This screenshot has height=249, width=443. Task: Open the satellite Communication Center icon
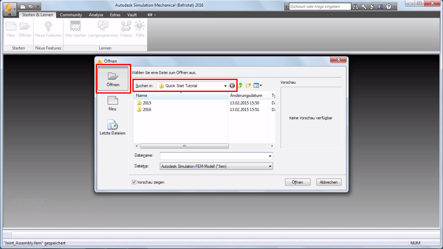pos(372,7)
